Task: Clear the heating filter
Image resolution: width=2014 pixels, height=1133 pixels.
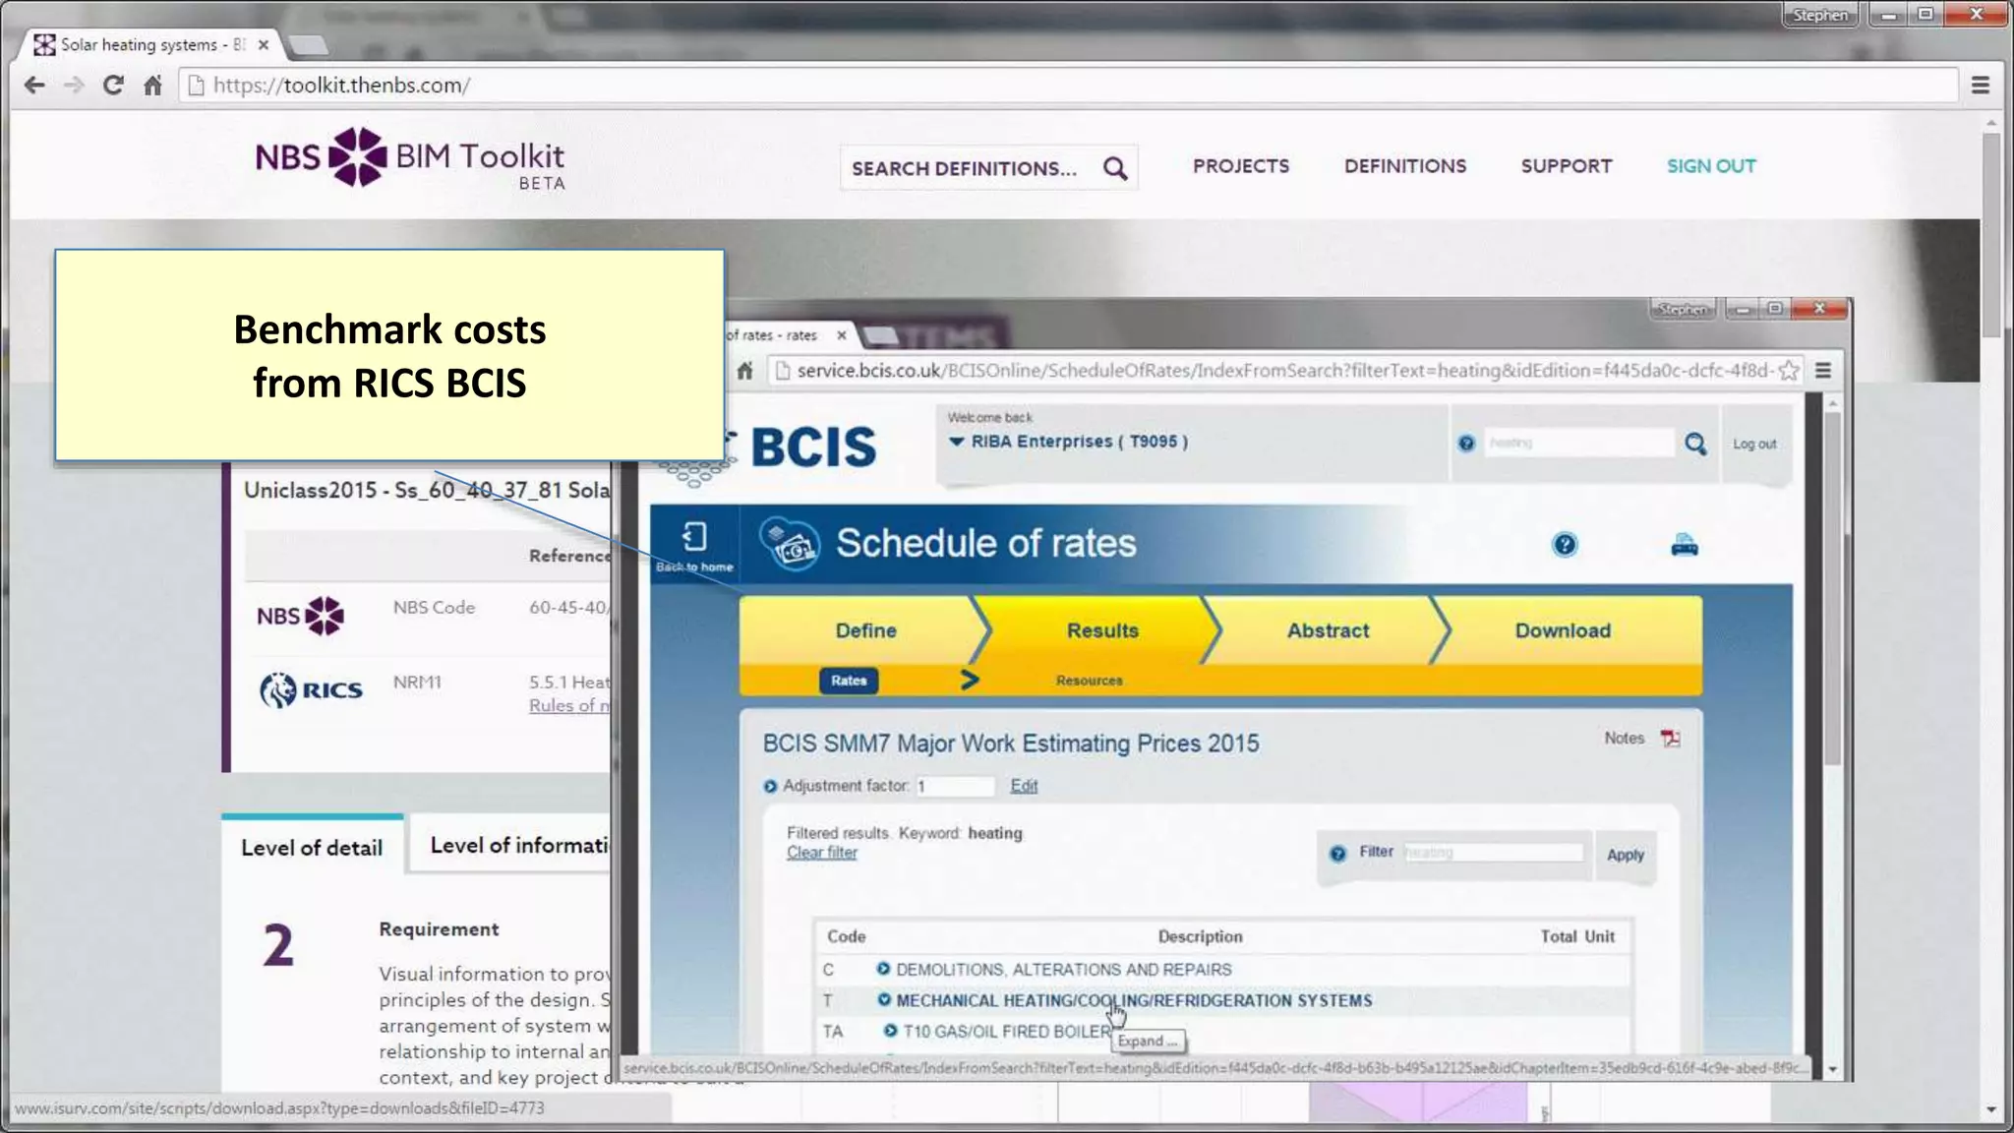Action: point(822,853)
